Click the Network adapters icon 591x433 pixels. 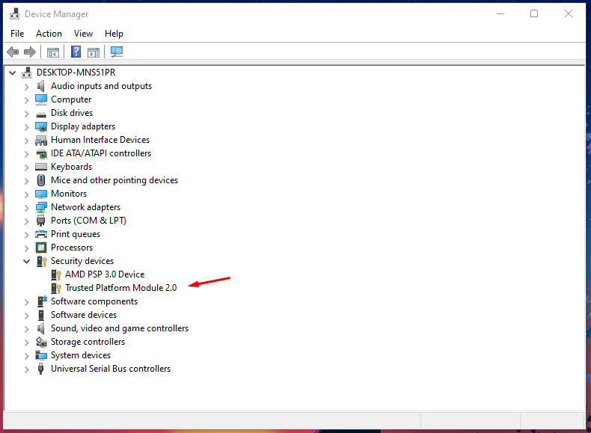tap(40, 207)
